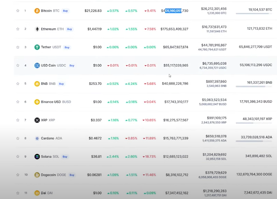Star Ethereum to add to watchlist
Image resolution: width=277 pixels, height=199 pixels.
18,29
